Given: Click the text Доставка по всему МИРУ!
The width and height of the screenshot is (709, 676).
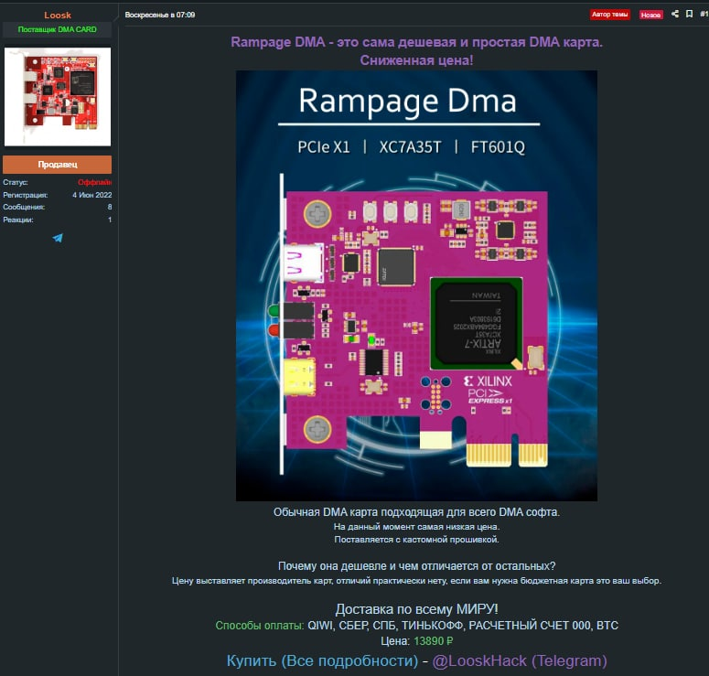Looking at the screenshot, I should [416, 609].
